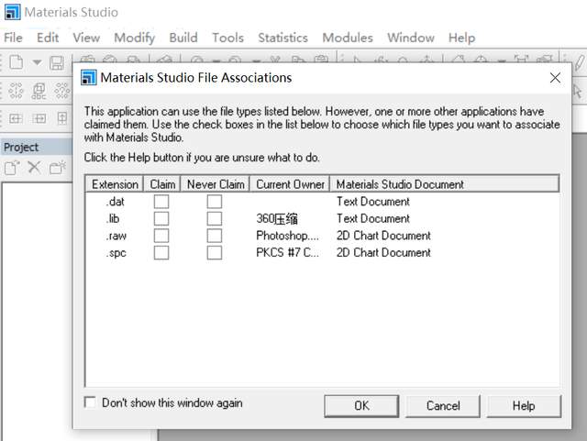Click the '360压缩' current owner cell
The image size is (587, 441).
pos(277,218)
